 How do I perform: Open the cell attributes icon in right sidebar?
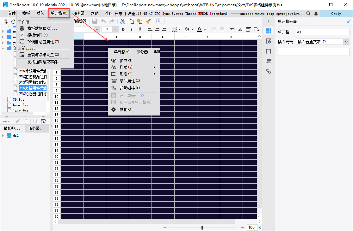[269, 41]
